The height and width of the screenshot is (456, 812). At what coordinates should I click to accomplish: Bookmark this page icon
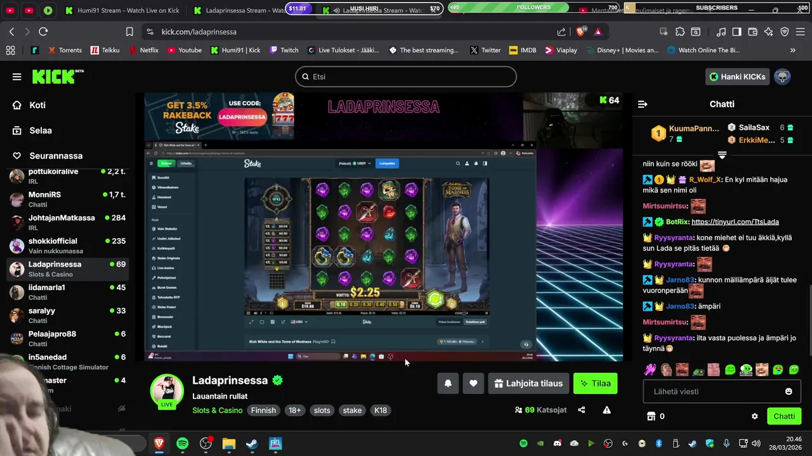click(129, 32)
